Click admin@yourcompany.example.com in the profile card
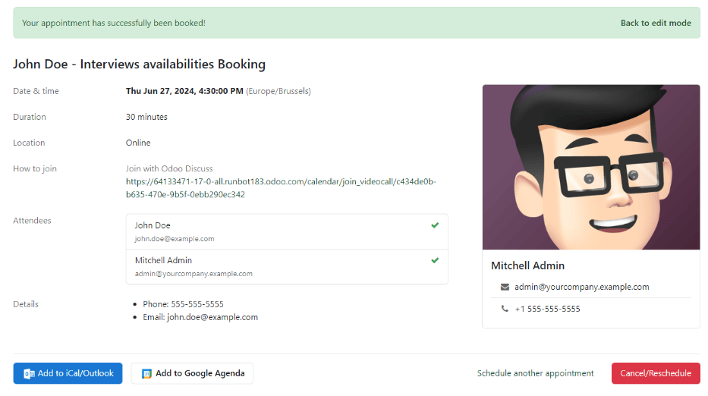708x396 pixels. coord(581,287)
